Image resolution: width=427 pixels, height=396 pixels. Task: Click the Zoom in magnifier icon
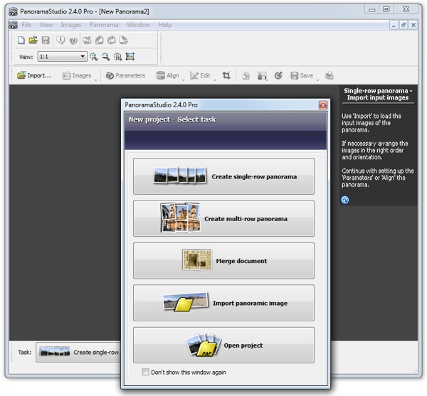(x=93, y=57)
